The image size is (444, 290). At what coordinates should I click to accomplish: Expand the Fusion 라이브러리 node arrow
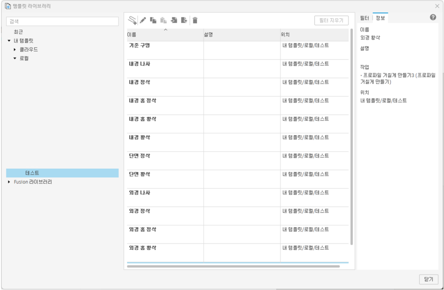pos(9,182)
